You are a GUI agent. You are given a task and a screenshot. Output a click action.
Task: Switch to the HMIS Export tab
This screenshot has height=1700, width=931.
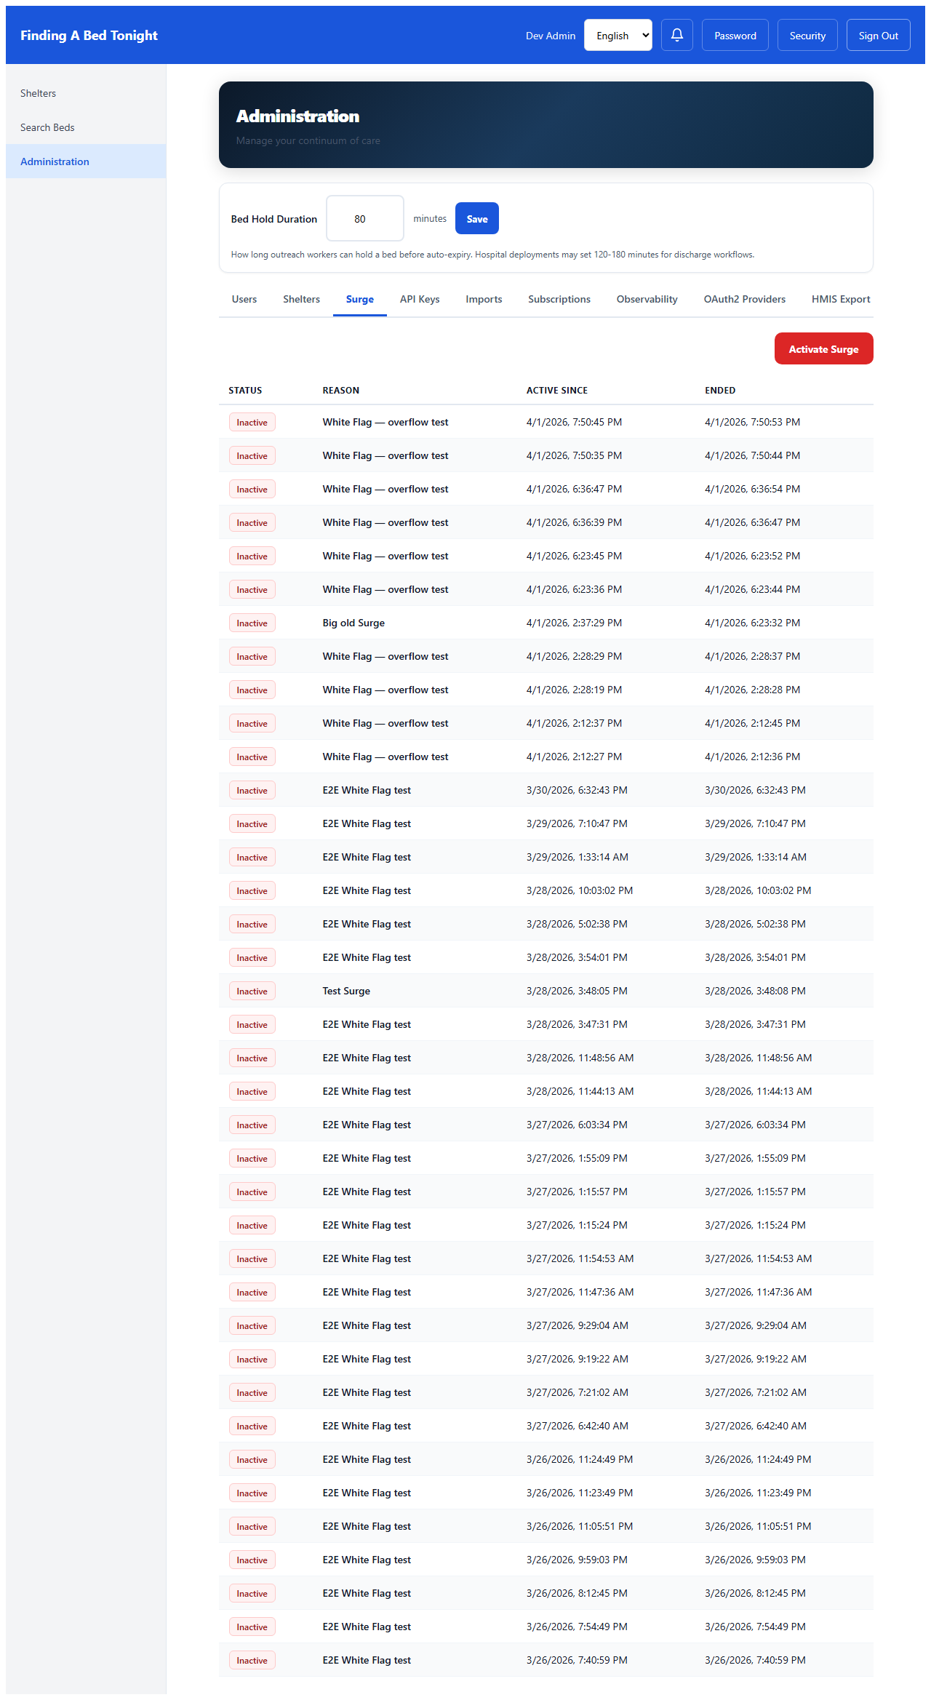(x=840, y=299)
